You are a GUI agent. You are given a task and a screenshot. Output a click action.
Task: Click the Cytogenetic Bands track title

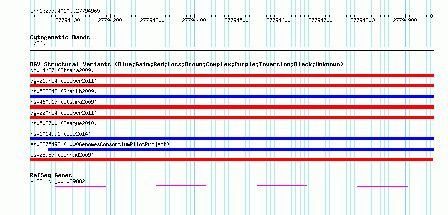pyautogui.click(x=60, y=37)
